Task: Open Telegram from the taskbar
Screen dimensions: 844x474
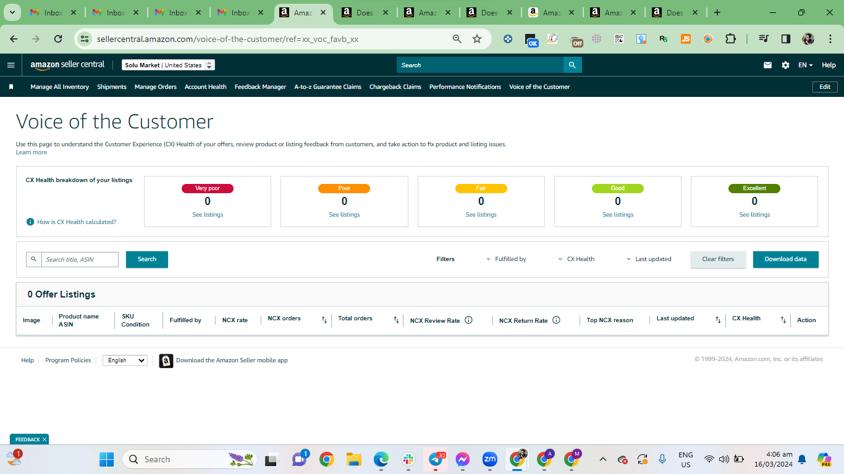Action: pyautogui.click(x=436, y=459)
